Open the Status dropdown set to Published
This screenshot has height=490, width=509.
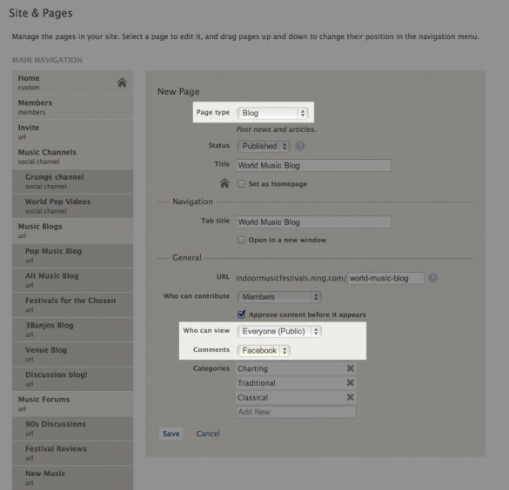tap(264, 146)
